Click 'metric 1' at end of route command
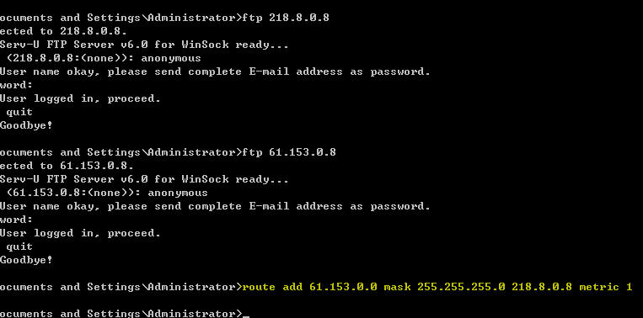 pos(606,287)
